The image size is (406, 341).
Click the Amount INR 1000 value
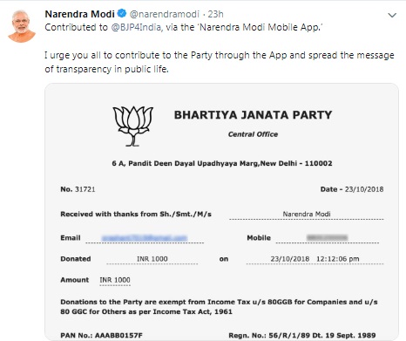coord(115,280)
